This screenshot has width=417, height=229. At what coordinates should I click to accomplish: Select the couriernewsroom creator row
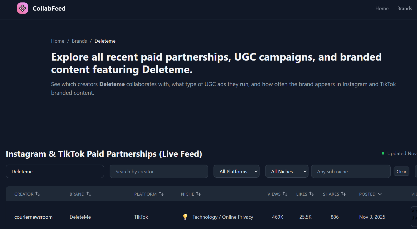pyautogui.click(x=33, y=217)
